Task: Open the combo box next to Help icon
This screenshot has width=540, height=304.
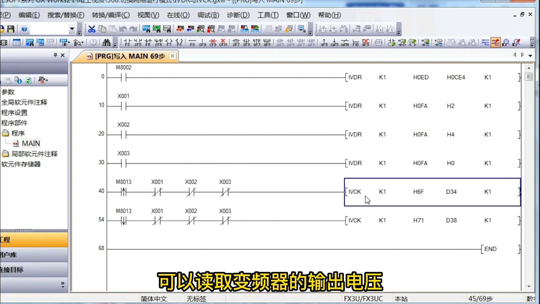Action: point(72,29)
